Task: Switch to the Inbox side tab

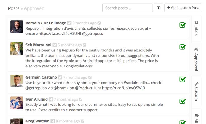Action: (x=196, y=28)
